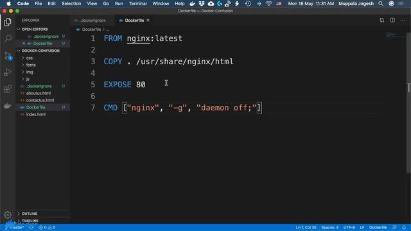The width and height of the screenshot is (411, 231).
Task: Open macOS Spotlight search icon
Action: (x=381, y=4)
